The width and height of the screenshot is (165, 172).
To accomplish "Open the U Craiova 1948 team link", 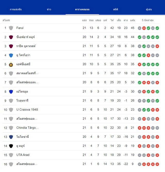I will [27, 110].
